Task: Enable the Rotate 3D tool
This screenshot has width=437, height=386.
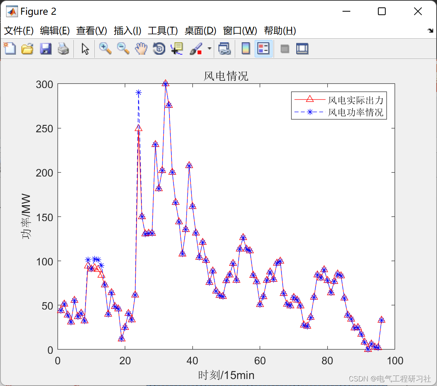Action: 159,48
